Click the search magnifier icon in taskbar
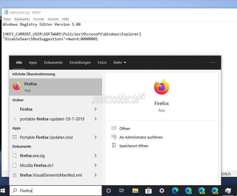237x196 pixels. tap(15, 191)
